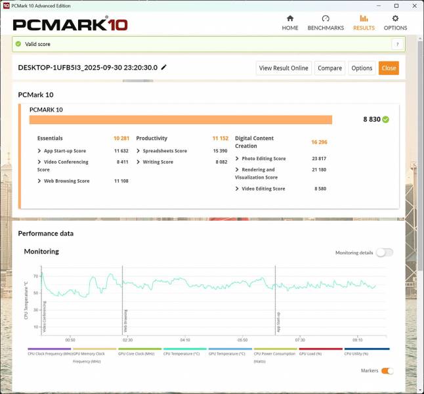The height and width of the screenshot is (394, 424).
Task: Open the Options gear icon in the navigation
Action: (x=395, y=18)
